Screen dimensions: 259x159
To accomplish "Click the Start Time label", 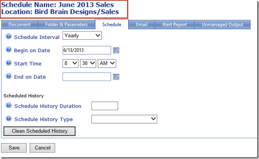I will click(x=28, y=63).
